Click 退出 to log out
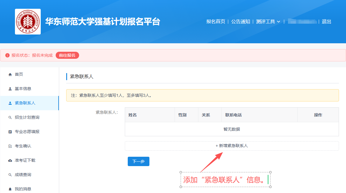The image size is (346, 193). coord(326,22)
